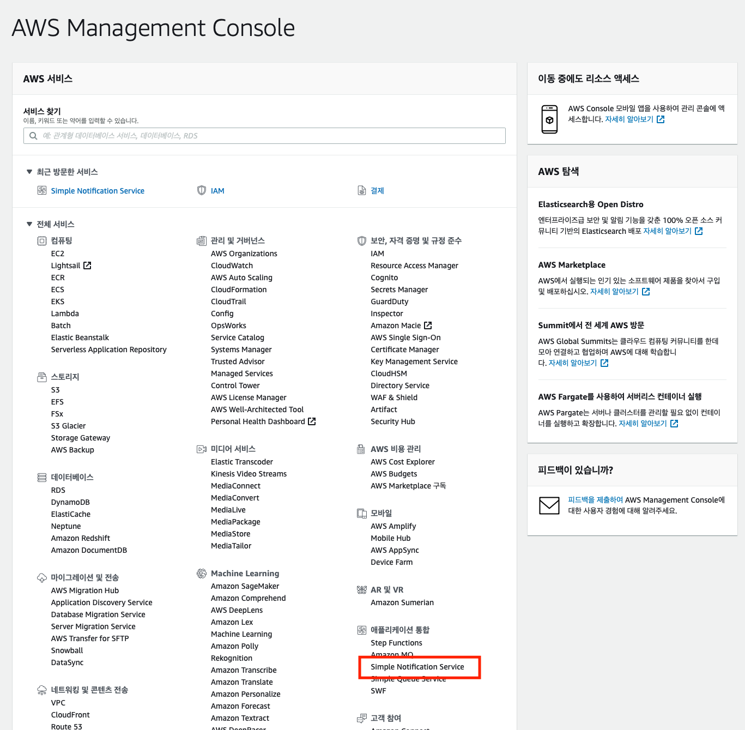
Task: Click the AR 및 VR category icon
Action: click(362, 589)
